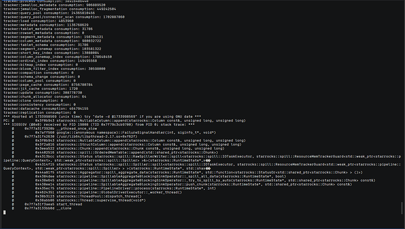Click the vertical scrollbar thumb at right edge
The image size is (405, 229).
point(401,208)
